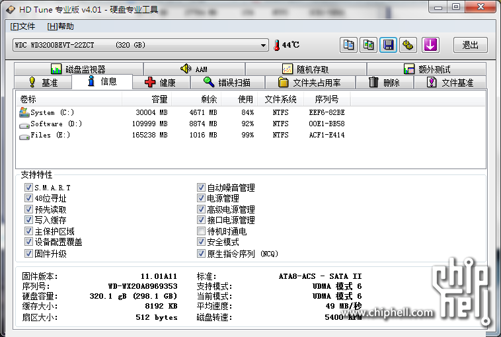Select the System (C:) volume row

point(182,112)
